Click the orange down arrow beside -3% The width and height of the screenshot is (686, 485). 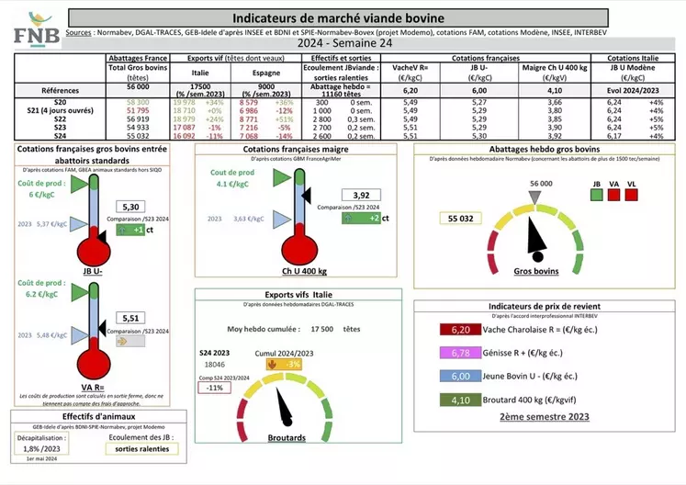coord(272,364)
